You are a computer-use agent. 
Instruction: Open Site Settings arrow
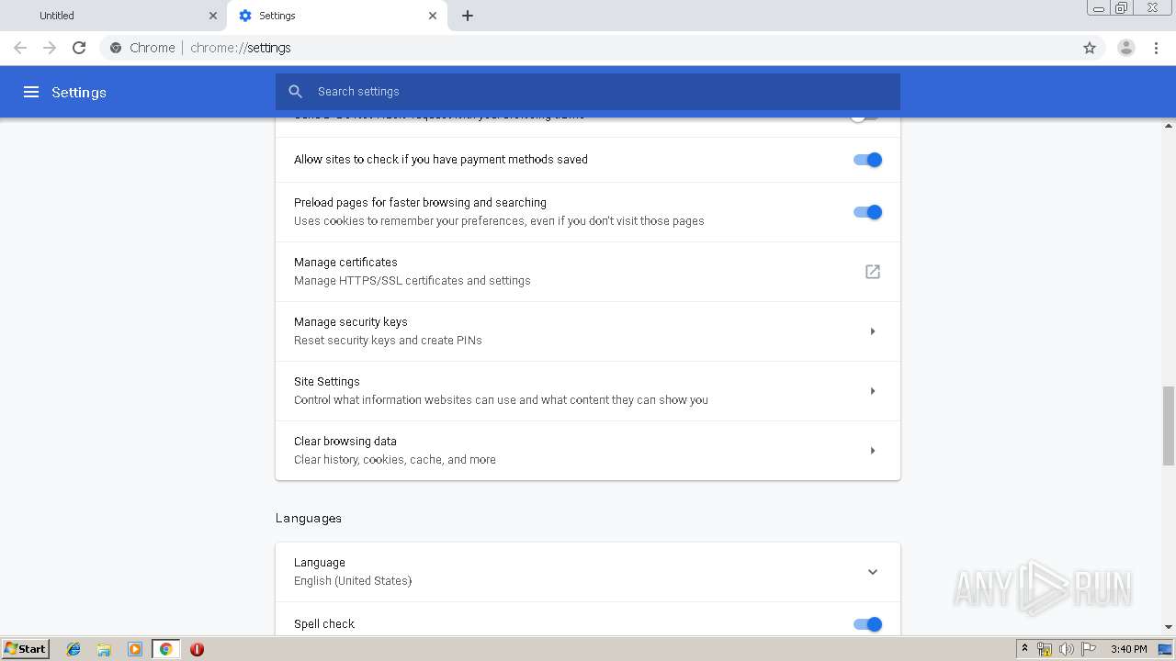(873, 391)
